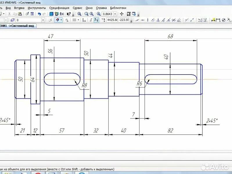Image resolution: width=232 pixels, height=174 pixels.
Task: Undo the last action
Action: point(39,14)
